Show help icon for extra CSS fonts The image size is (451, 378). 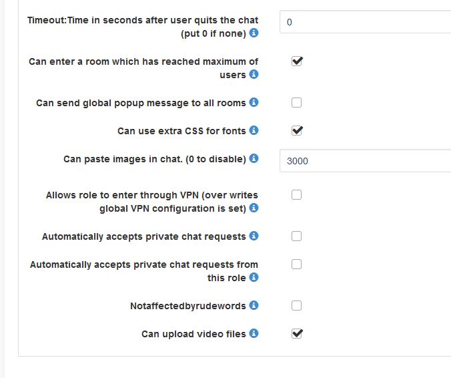coord(254,131)
